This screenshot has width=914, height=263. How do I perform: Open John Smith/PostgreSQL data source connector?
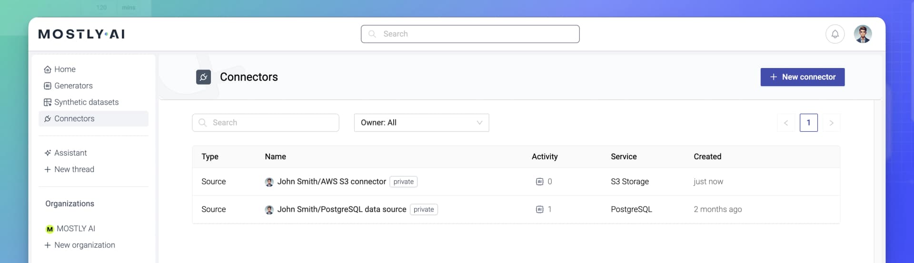tap(341, 209)
